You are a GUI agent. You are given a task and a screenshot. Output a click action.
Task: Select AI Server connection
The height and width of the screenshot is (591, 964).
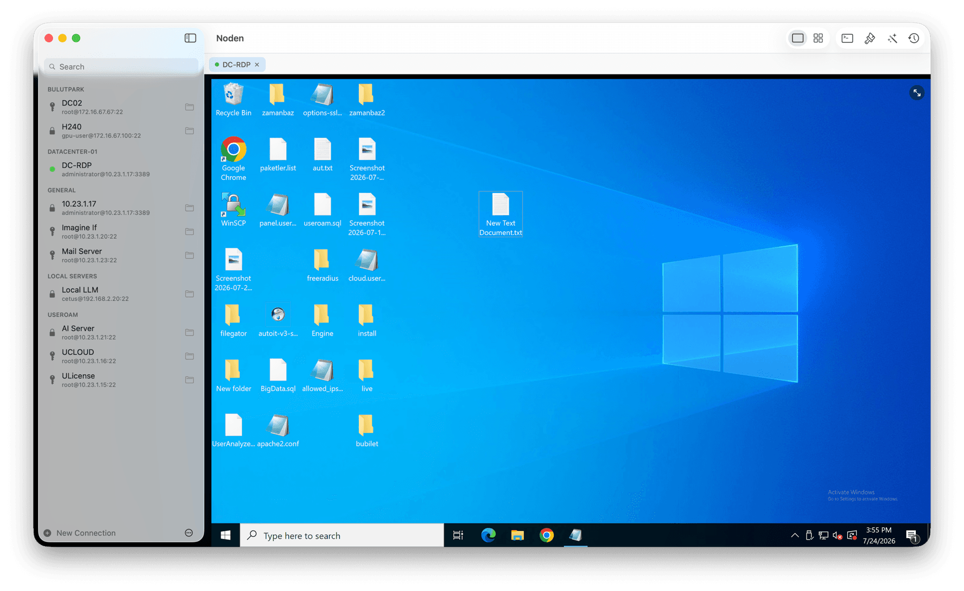coord(121,332)
